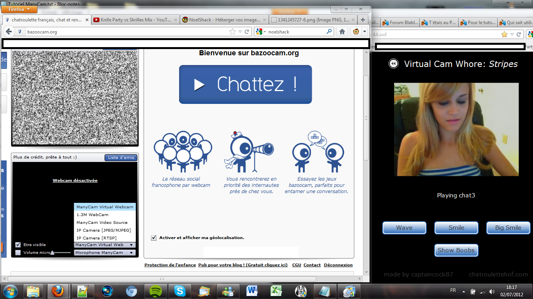The height and width of the screenshot is (299, 533).
Task: Open Spotify from the taskbar
Action: (x=156, y=291)
